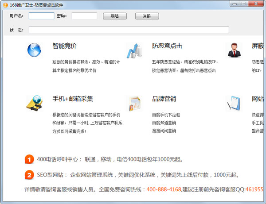Maximize the 168推广卫士 window
The image size is (266, 204).
[x=243, y=4]
